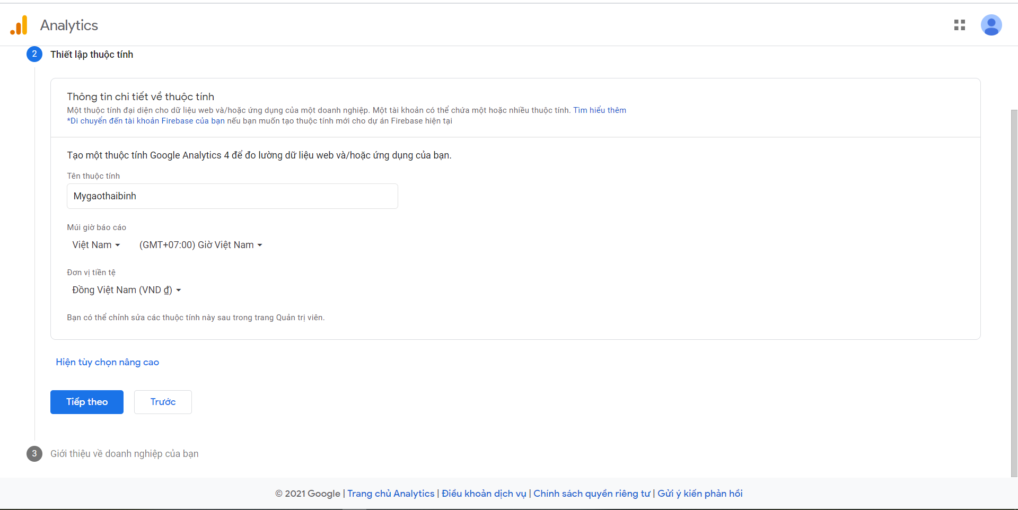The height and width of the screenshot is (510, 1018).
Task: Follow the Firebase account link
Action: click(x=146, y=121)
